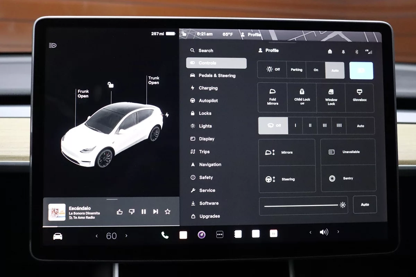
Task: Tap the car icon in bottom bar
Action: [58, 236]
